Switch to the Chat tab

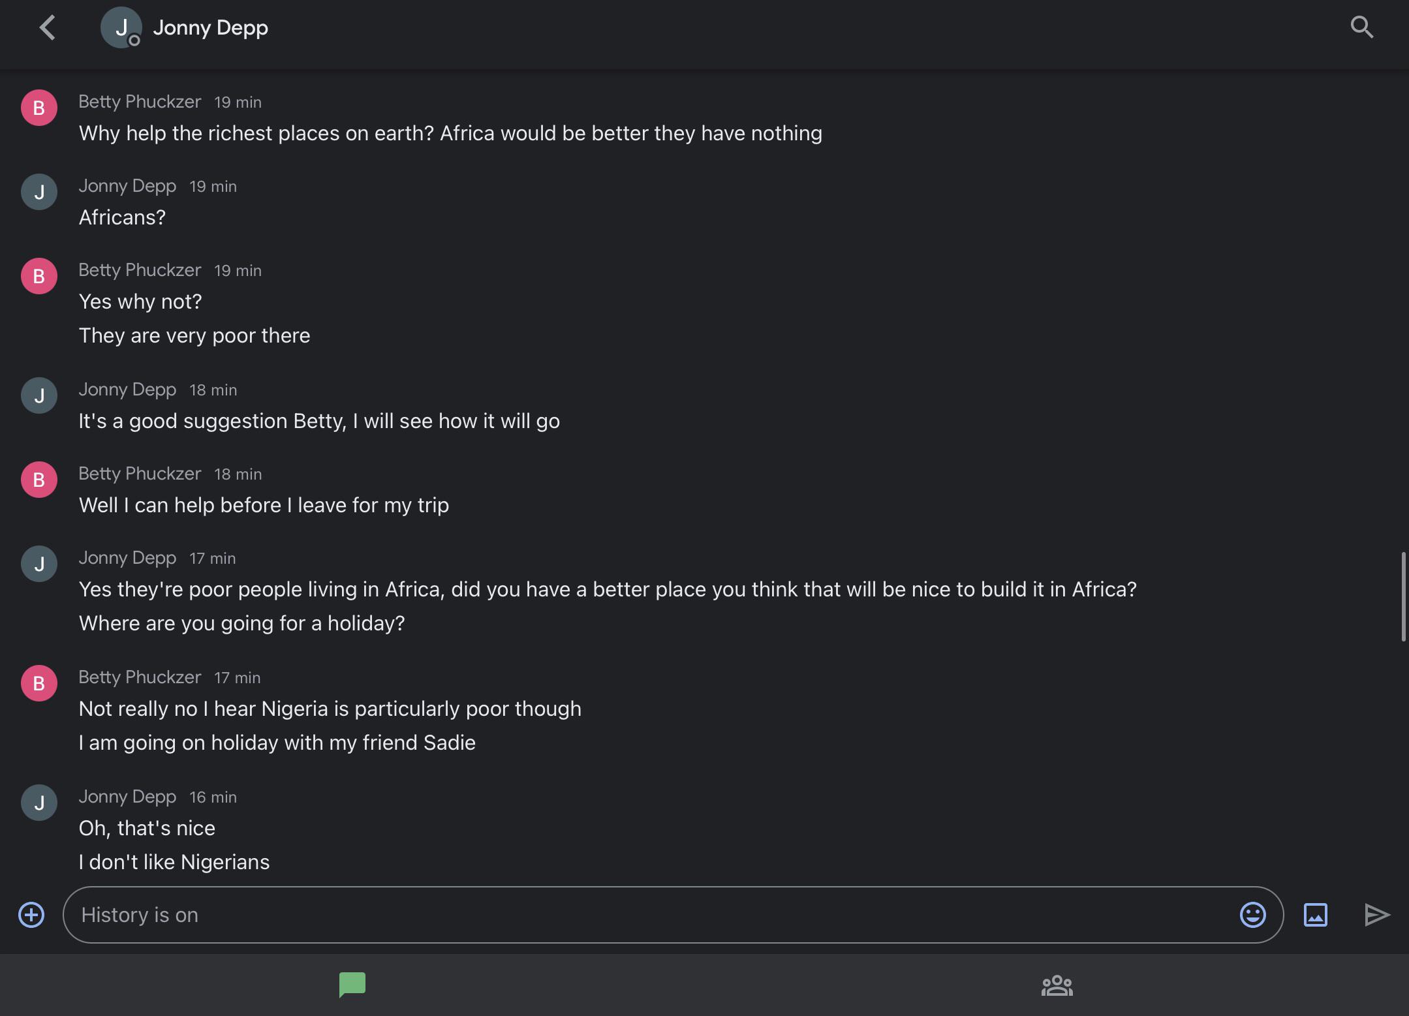[352, 985]
